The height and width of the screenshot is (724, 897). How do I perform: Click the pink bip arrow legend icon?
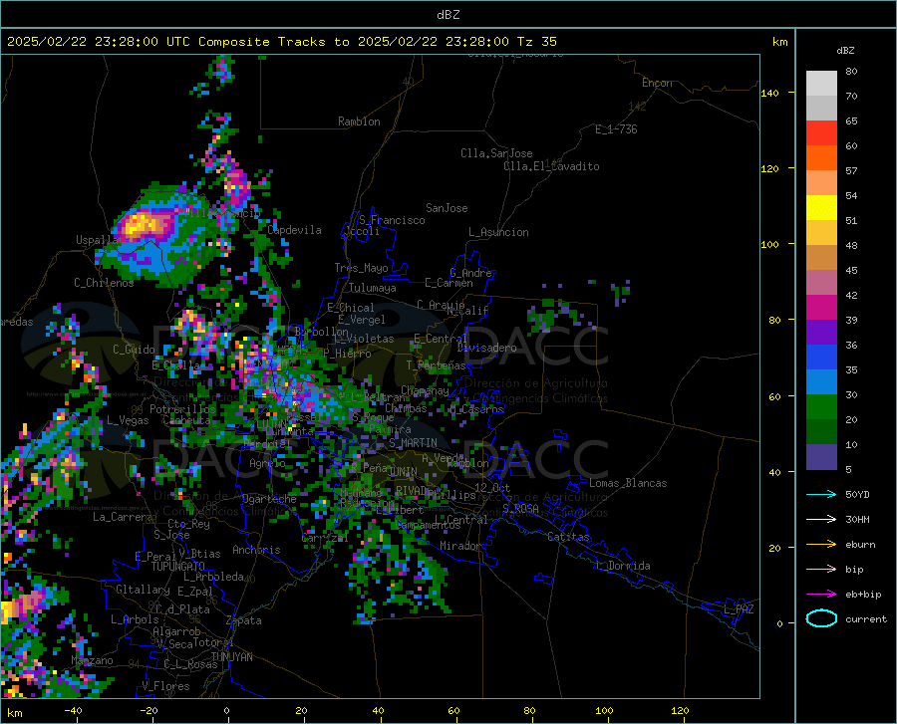tap(821, 570)
